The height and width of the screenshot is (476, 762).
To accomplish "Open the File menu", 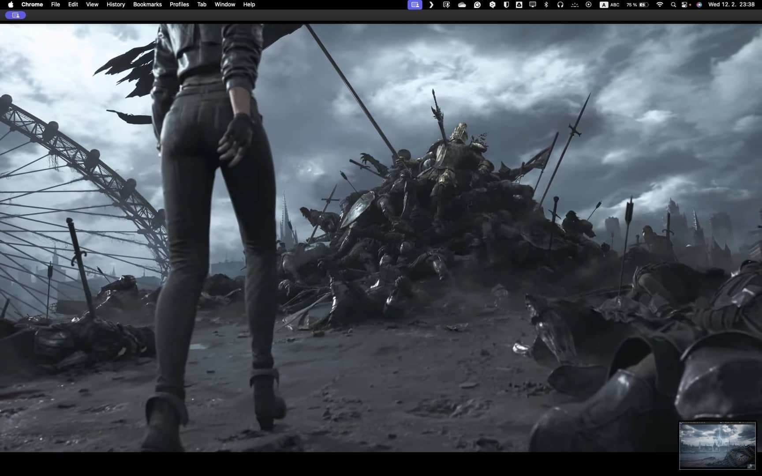I will coord(56,4).
